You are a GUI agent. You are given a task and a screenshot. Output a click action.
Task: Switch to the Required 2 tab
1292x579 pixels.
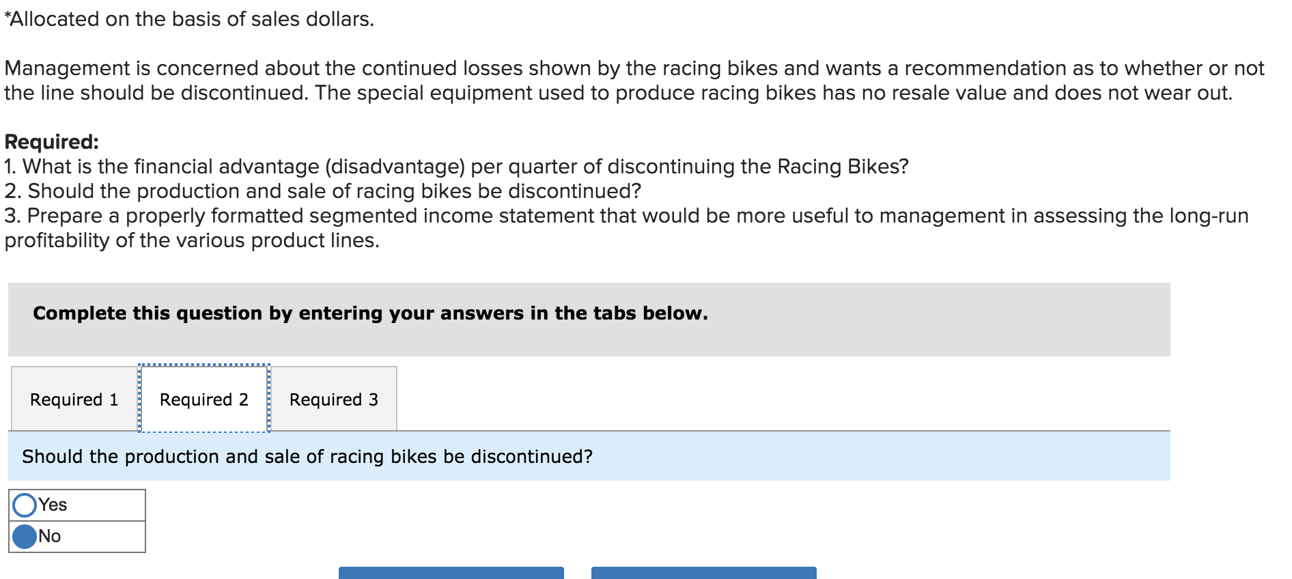pos(203,399)
